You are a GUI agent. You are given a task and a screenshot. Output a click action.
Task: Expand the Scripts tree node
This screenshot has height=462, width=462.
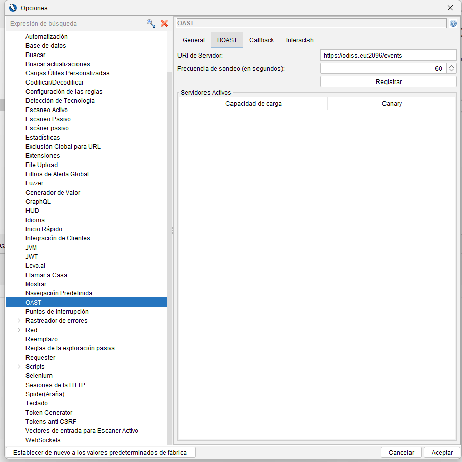point(19,367)
